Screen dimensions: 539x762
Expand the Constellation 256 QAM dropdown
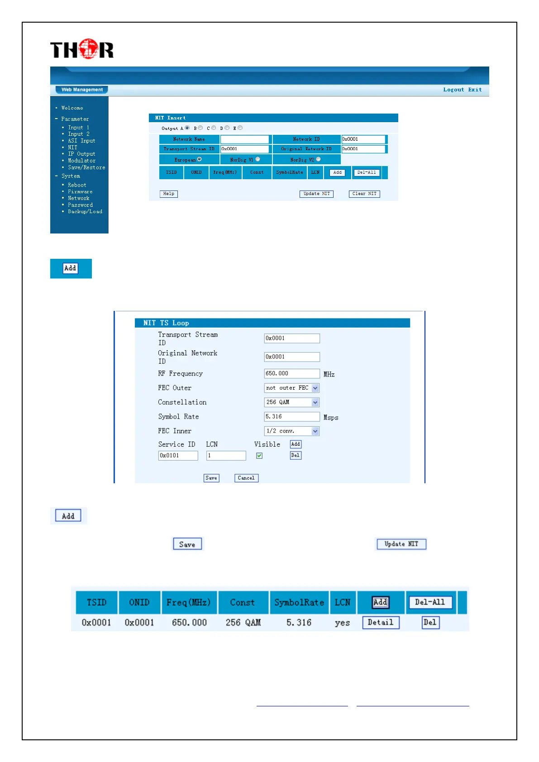tap(315, 402)
